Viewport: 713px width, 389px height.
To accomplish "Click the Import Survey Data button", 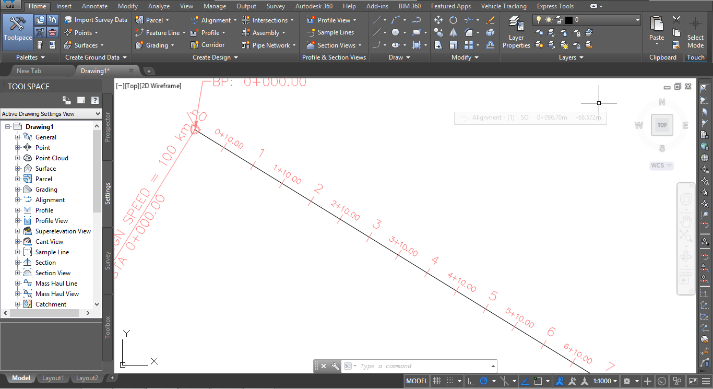I will (96, 20).
